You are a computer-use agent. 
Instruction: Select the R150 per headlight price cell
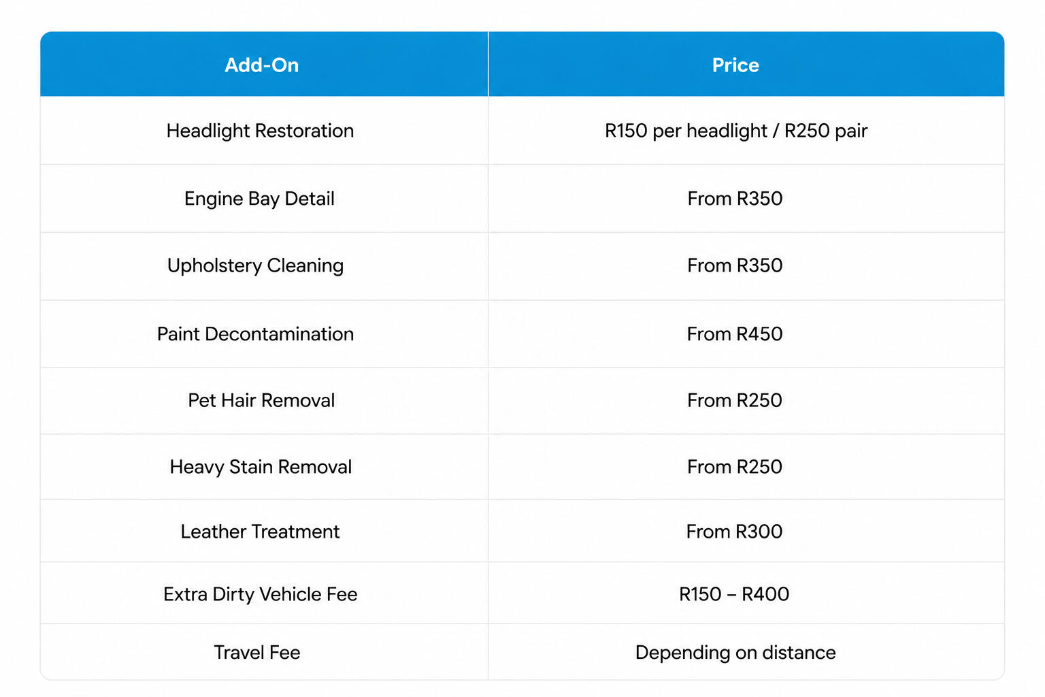pyautogui.click(x=736, y=131)
